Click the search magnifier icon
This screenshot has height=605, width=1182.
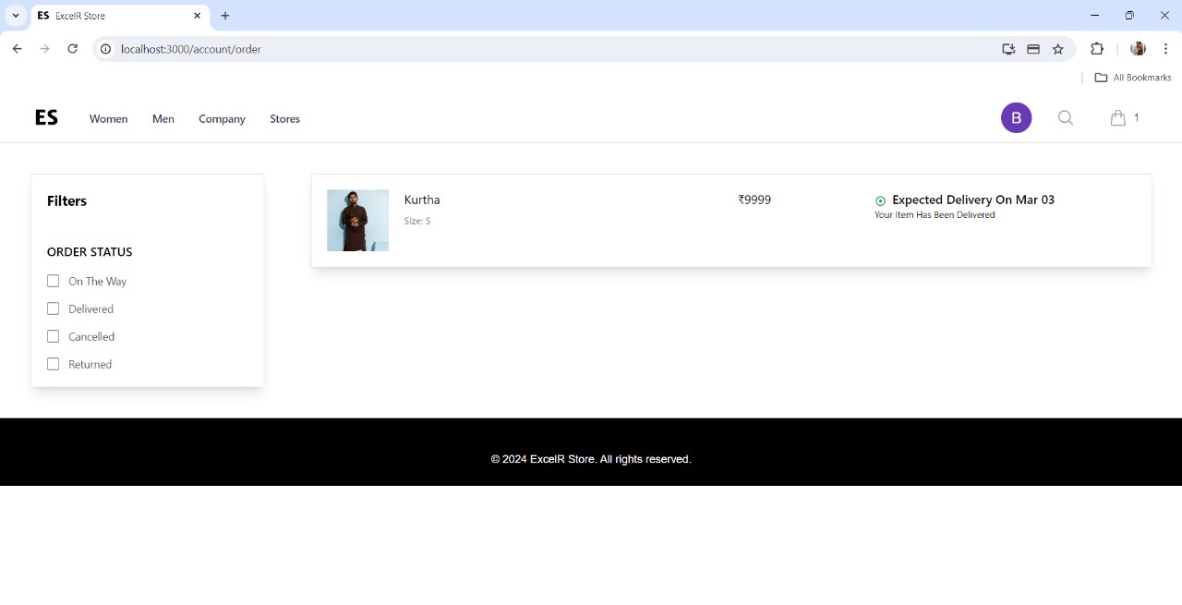[x=1066, y=118]
